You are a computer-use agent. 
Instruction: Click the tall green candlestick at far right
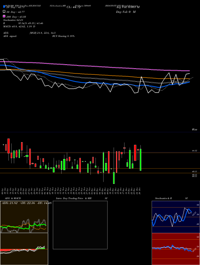coord(140,160)
